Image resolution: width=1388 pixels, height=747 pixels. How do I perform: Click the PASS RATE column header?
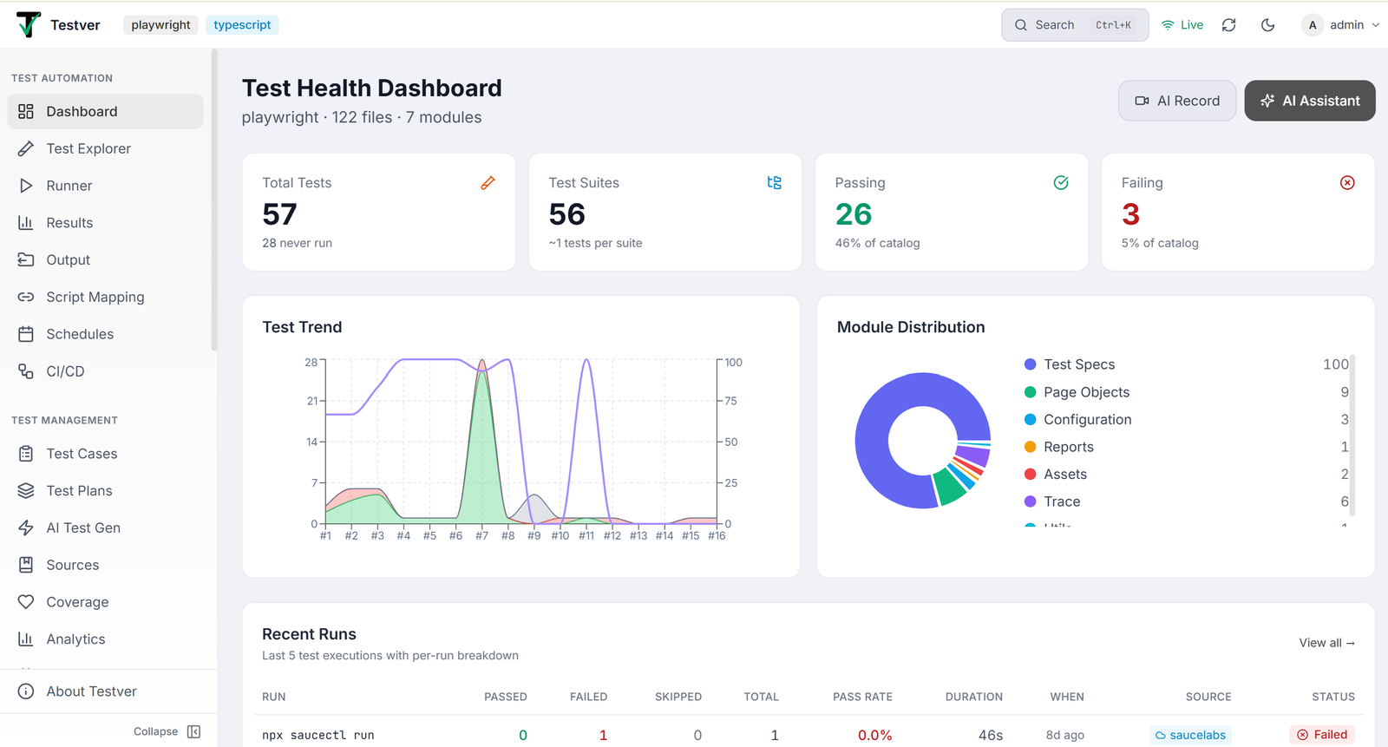tap(862, 697)
